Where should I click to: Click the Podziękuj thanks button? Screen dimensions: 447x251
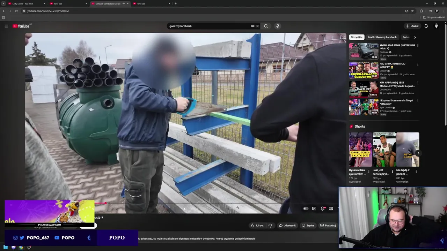328,226
